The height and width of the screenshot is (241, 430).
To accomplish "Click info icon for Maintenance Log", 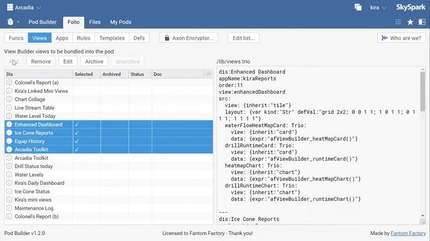I will [x=9, y=208].
